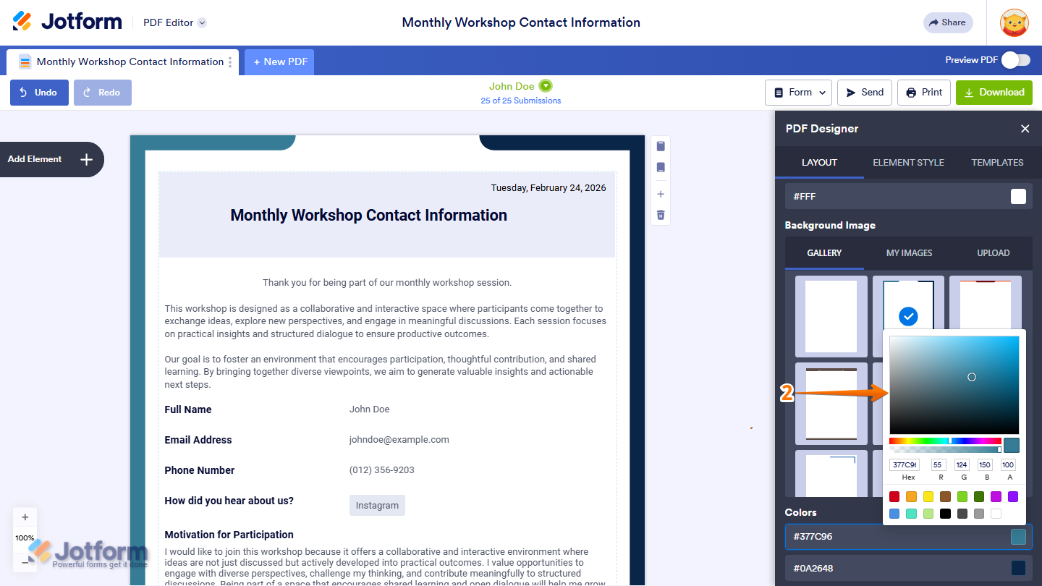Image resolution: width=1042 pixels, height=586 pixels.
Task: Click the Jotform logo in the header
Action: pyautogui.click(x=67, y=22)
